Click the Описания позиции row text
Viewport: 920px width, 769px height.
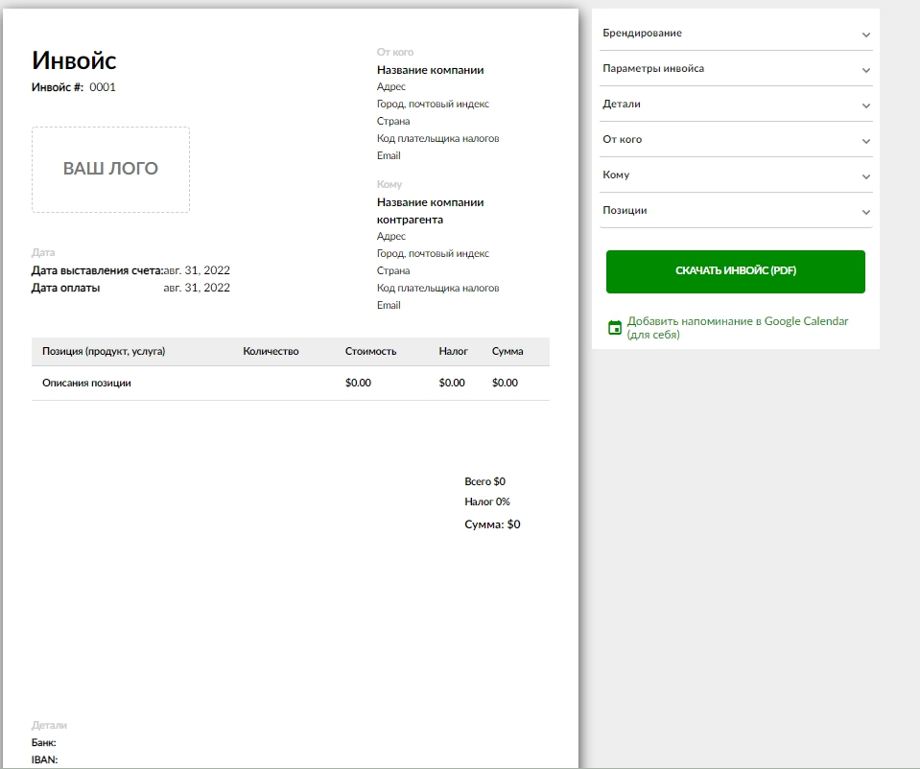click(86, 383)
